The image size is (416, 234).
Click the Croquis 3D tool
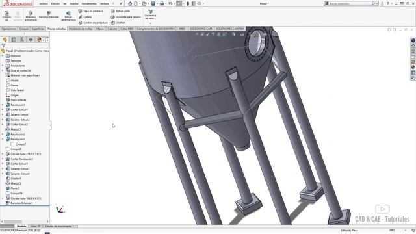[x=6, y=16]
